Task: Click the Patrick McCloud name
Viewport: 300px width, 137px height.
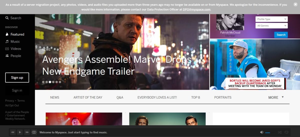Action: 230,32
